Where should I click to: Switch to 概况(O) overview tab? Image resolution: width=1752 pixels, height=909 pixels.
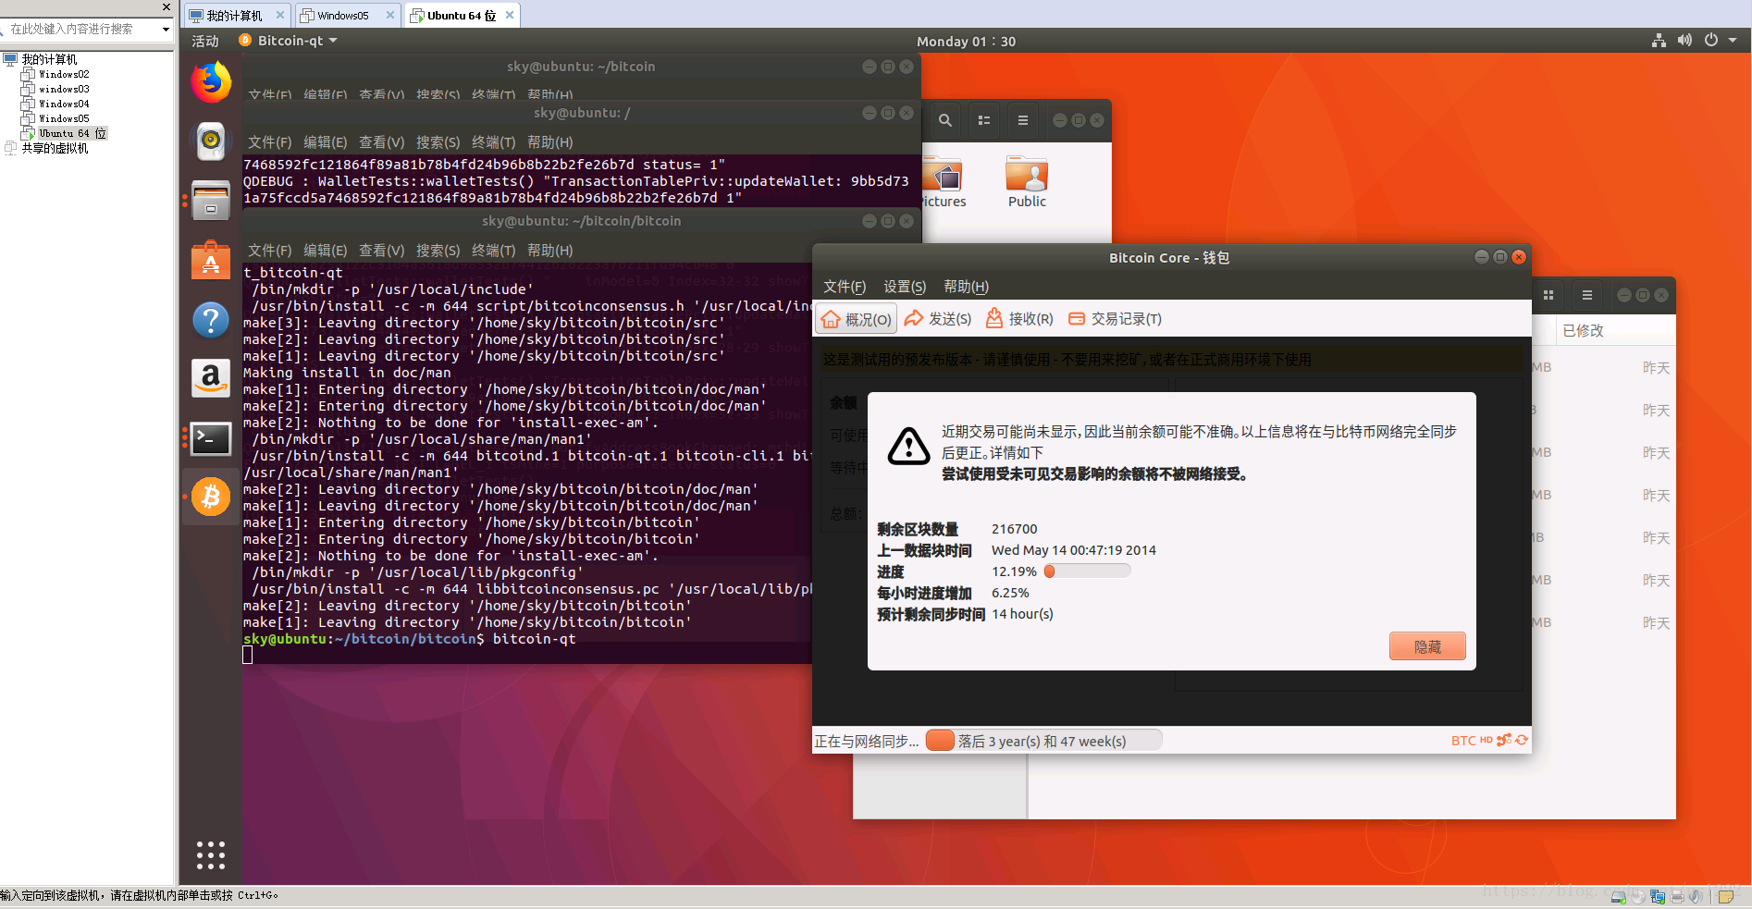(857, 319)
